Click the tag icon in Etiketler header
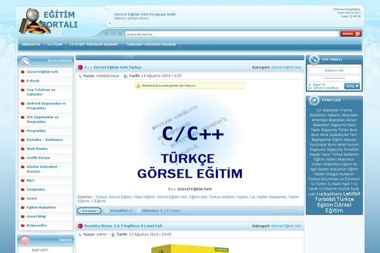380x253 pixels. pos(314,101)
